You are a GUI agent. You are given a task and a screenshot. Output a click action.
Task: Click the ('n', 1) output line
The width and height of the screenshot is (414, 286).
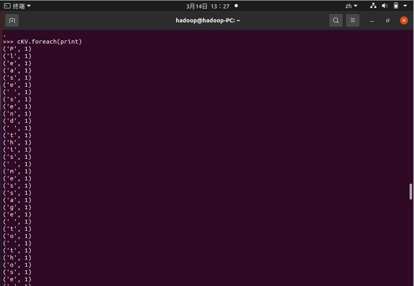17,114
